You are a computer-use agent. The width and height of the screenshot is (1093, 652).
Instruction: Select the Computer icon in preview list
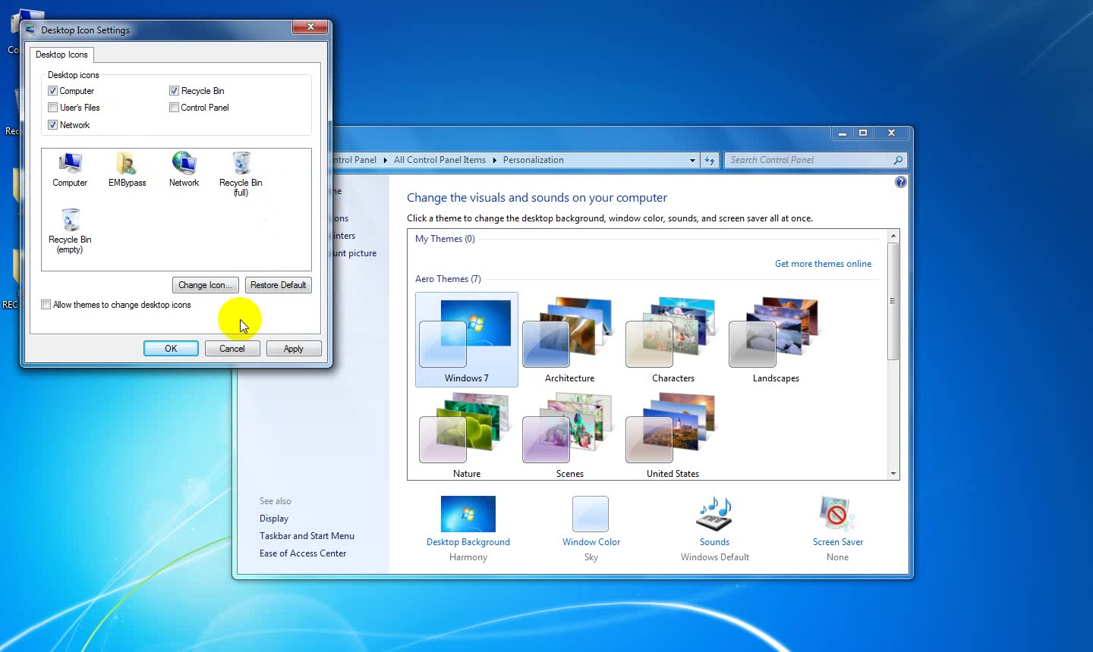pyautogui.click(x=70, y=169)
